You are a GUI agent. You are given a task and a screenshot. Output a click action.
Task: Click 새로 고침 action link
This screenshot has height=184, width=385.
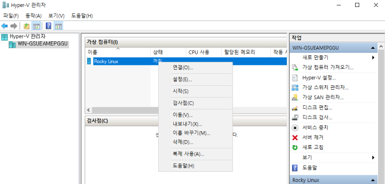(x=313, y=148)
